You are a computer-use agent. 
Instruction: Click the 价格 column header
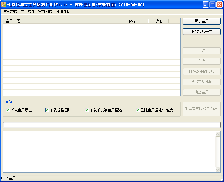tap(137, 21)
